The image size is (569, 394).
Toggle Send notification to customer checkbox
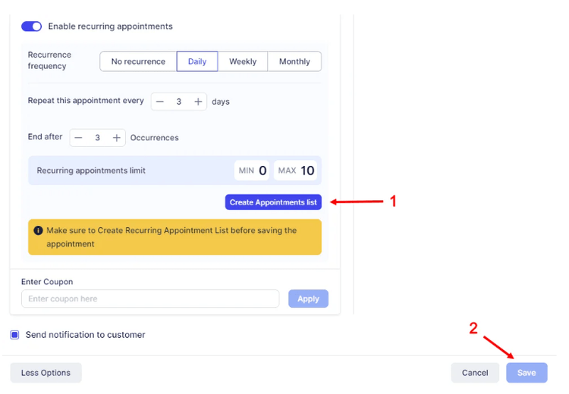tap(14, 335)
